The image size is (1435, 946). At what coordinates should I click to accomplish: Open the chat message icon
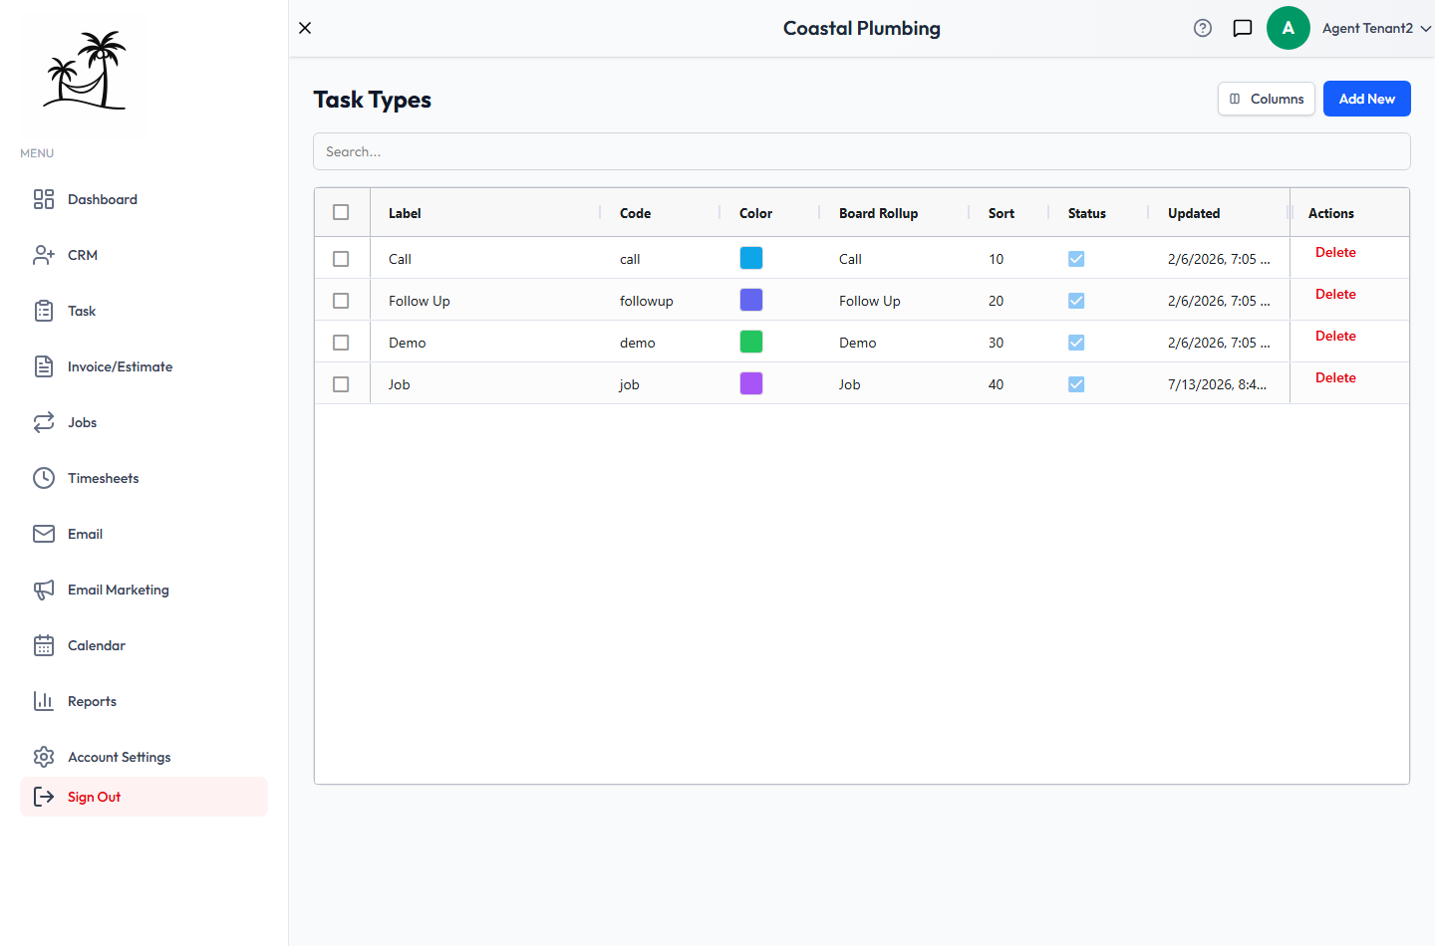click(x=1243, y=28)
